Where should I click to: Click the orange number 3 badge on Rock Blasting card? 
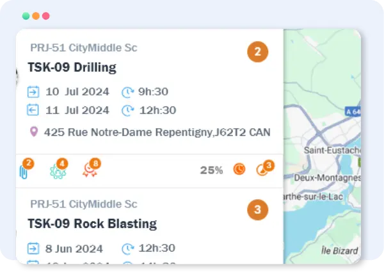(257, 209)
